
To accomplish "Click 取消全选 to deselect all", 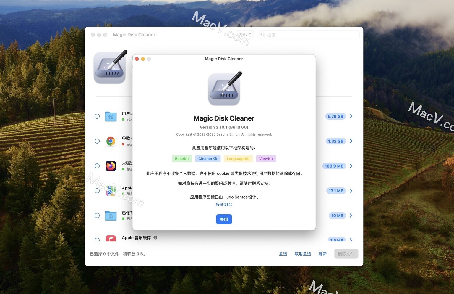I will tap(303, 254).
